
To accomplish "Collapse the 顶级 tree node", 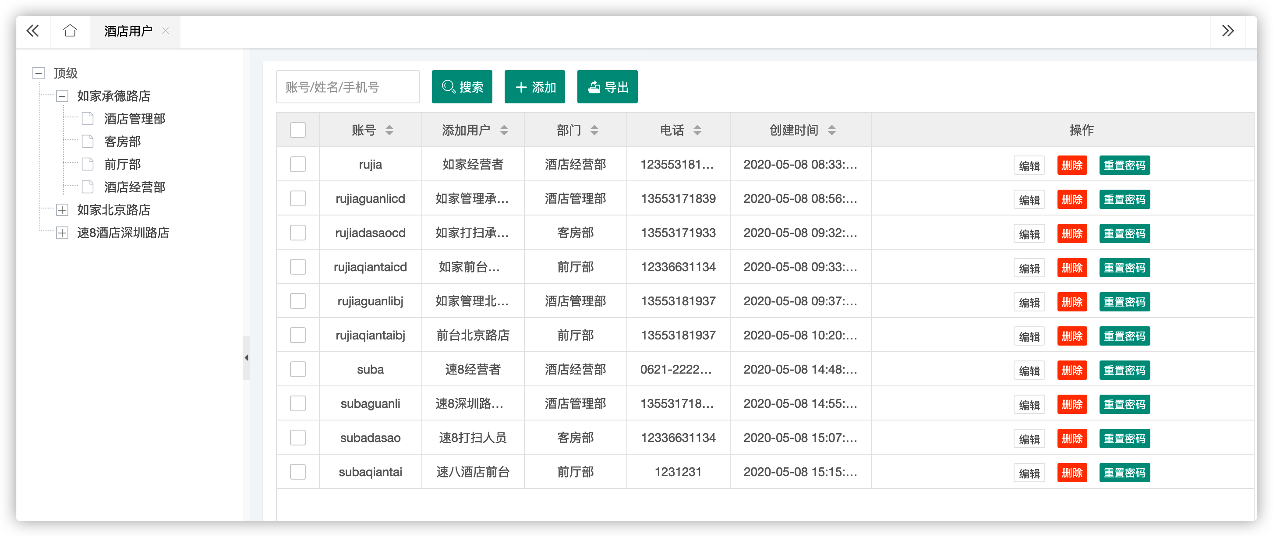I will (39, 73).
